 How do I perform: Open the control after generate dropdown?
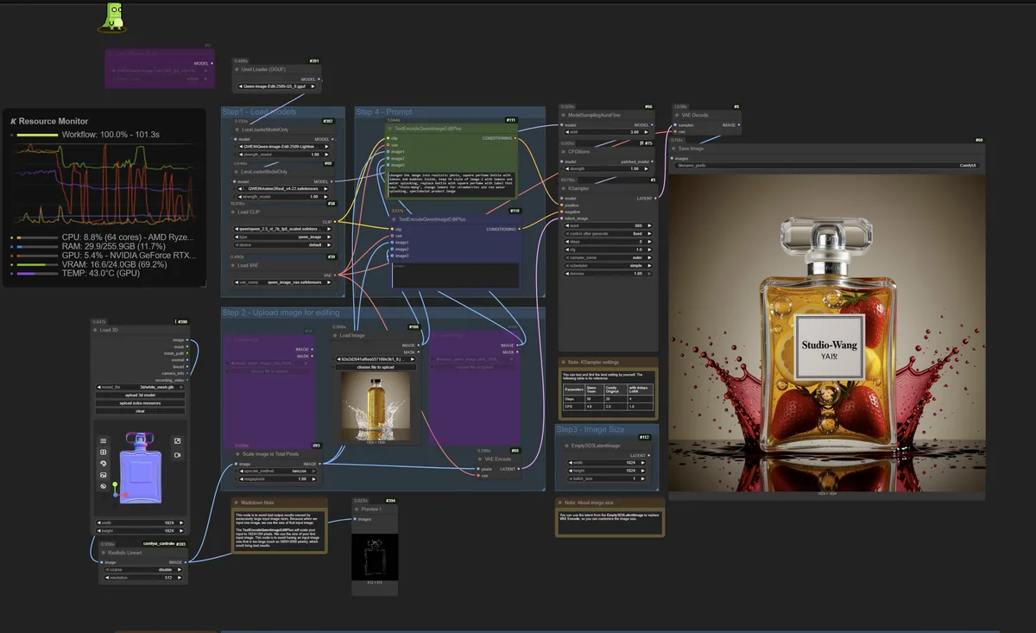[610, 233]
